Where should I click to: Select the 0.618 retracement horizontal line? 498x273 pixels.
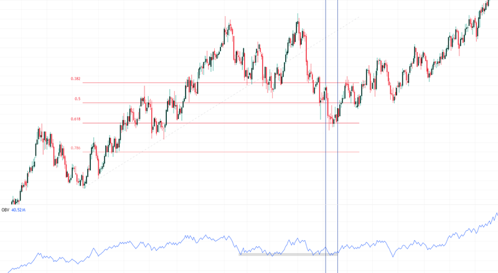[x=221, y=123]
